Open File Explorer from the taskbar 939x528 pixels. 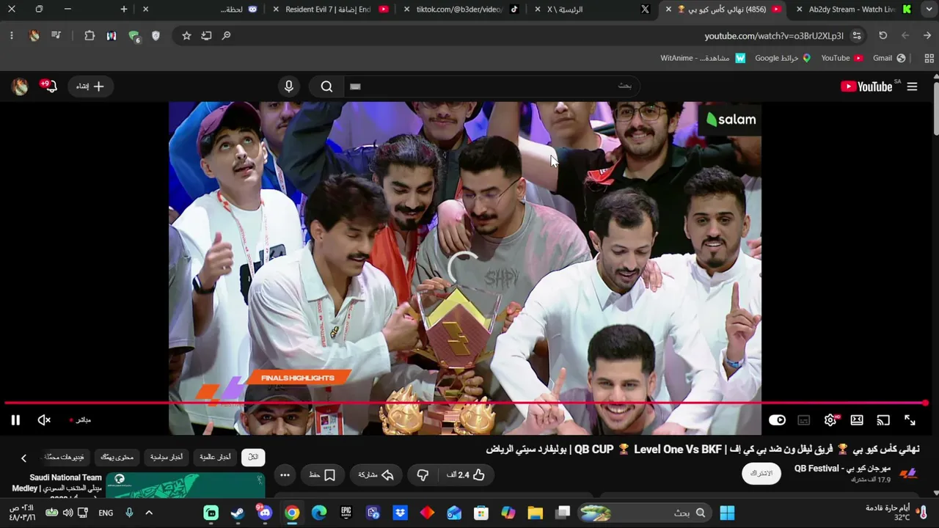pyautogui.click(x=535, y=513)
